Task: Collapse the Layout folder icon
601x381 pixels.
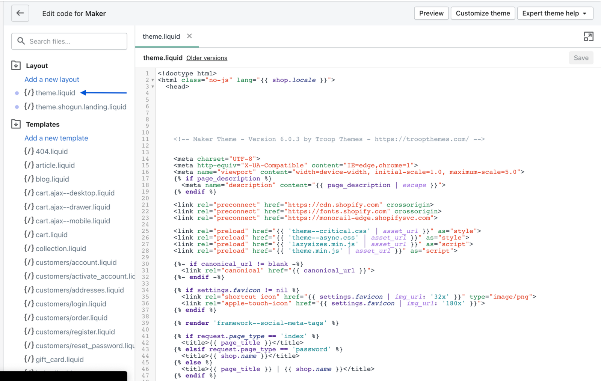Action: point(16,66)
